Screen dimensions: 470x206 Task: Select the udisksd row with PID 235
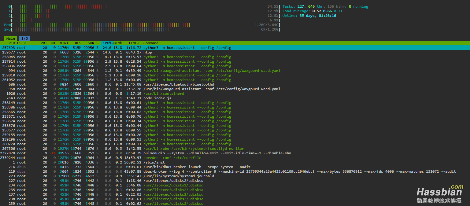point(235,190)
